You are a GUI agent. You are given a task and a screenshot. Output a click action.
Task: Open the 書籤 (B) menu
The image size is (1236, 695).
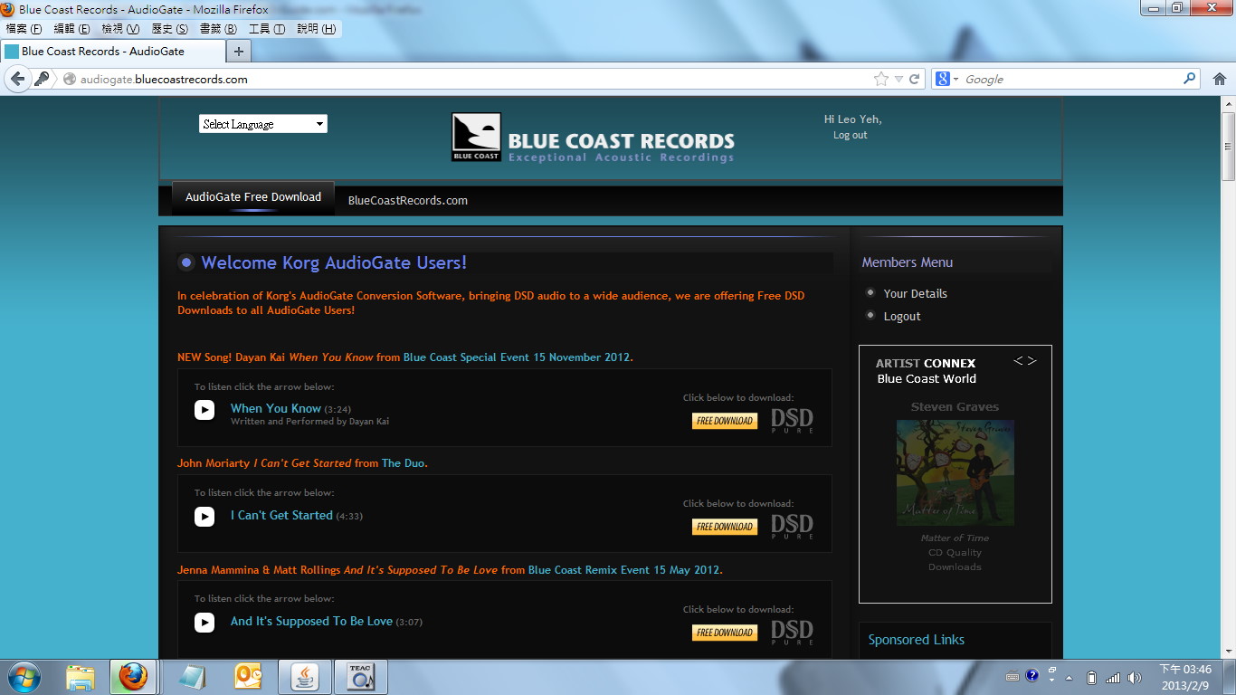pyautogui.click(x=218, y=29)
